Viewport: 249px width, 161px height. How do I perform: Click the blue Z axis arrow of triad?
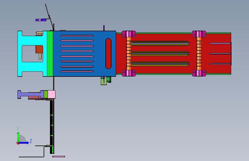[x=24, y=143]
